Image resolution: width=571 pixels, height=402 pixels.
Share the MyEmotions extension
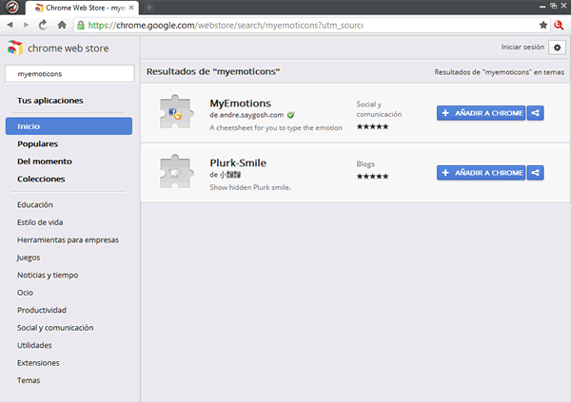point(535,113)
